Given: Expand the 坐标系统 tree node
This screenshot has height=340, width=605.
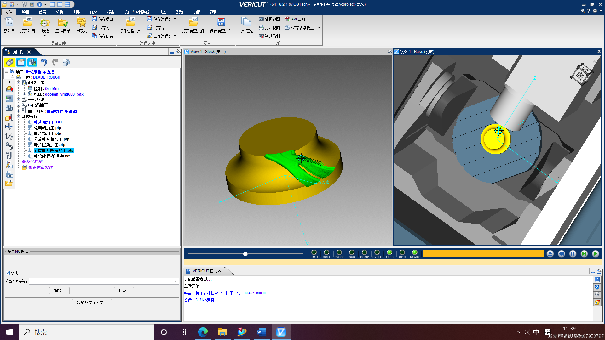Looking at the screenshot, I should [x=19, y=100].
